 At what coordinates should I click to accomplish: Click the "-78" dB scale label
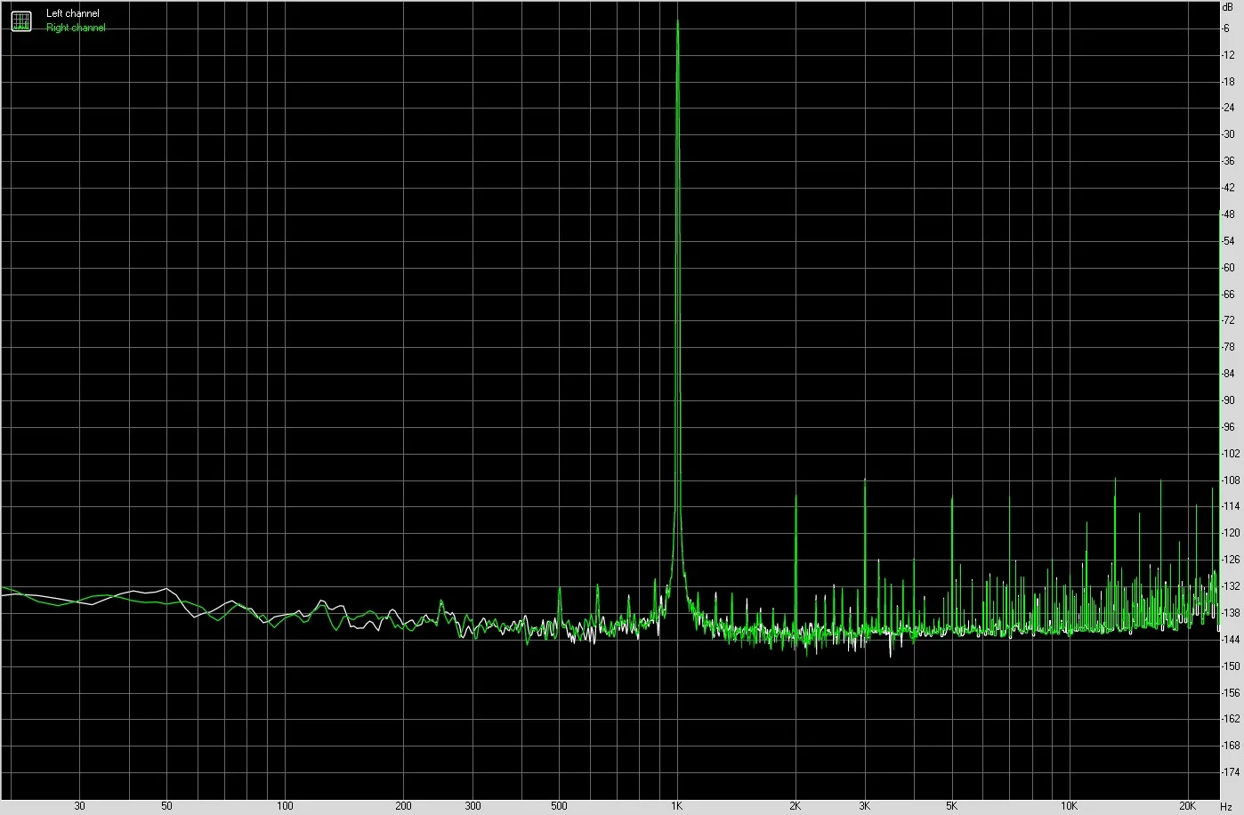tap(1228, 347)
